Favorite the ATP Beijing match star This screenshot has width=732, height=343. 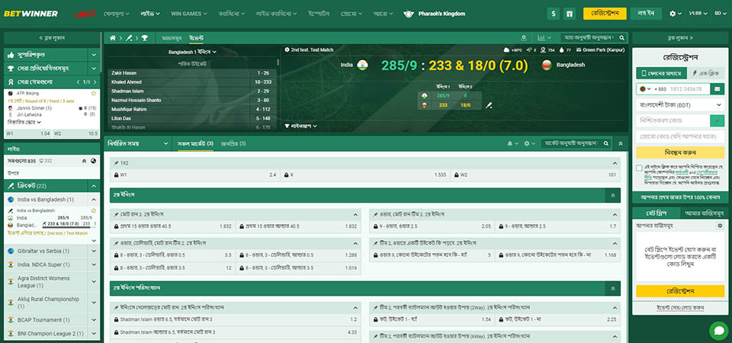pos(94,92)
